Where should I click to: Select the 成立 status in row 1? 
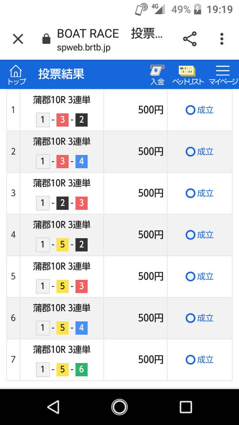coord(200,110)
